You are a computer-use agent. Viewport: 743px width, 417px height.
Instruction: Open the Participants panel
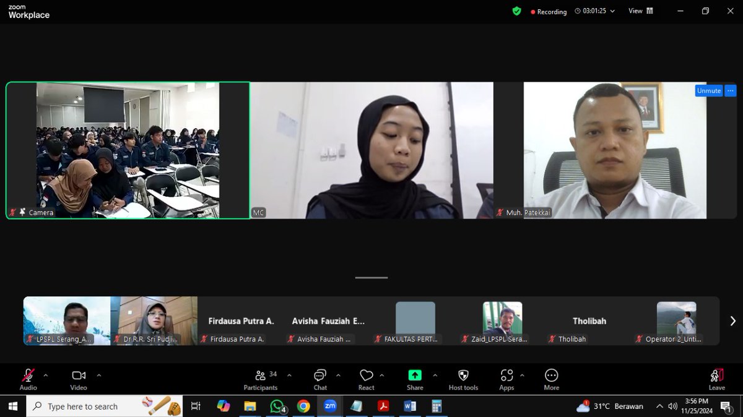tap(261, 379)
